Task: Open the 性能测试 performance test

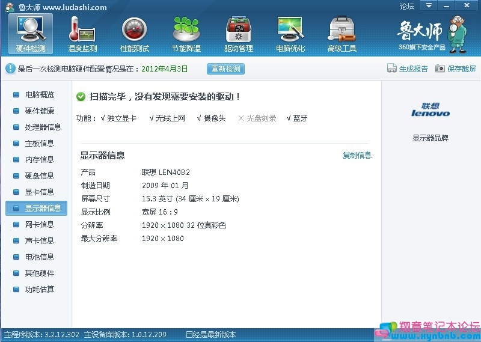Action: coord(134,34)
